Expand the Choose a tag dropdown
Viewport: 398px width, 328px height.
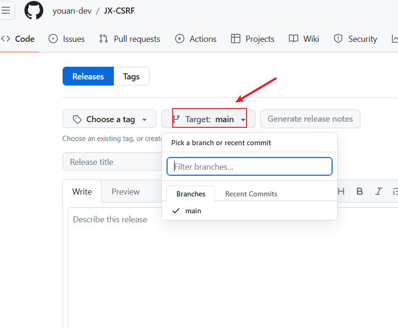click(x=110, y=119)
